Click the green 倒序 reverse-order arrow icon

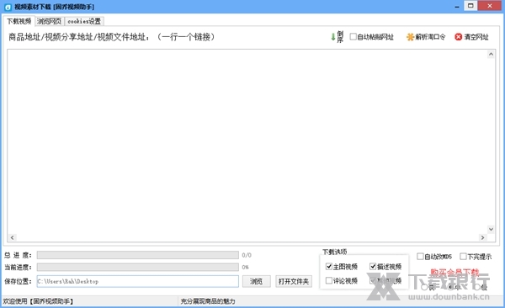click(333, 37)
